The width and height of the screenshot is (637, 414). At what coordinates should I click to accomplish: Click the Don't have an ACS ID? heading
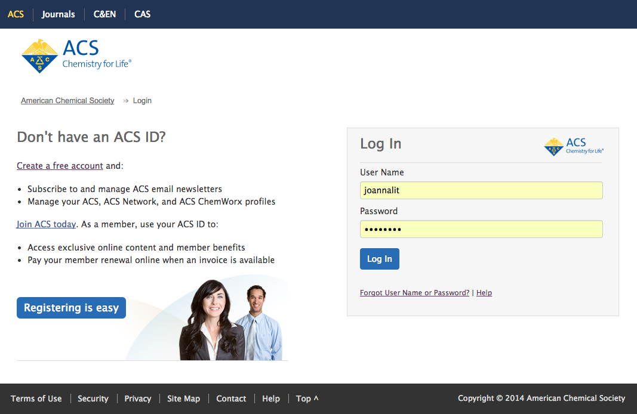pyautogui.click(x=91, y=137)
